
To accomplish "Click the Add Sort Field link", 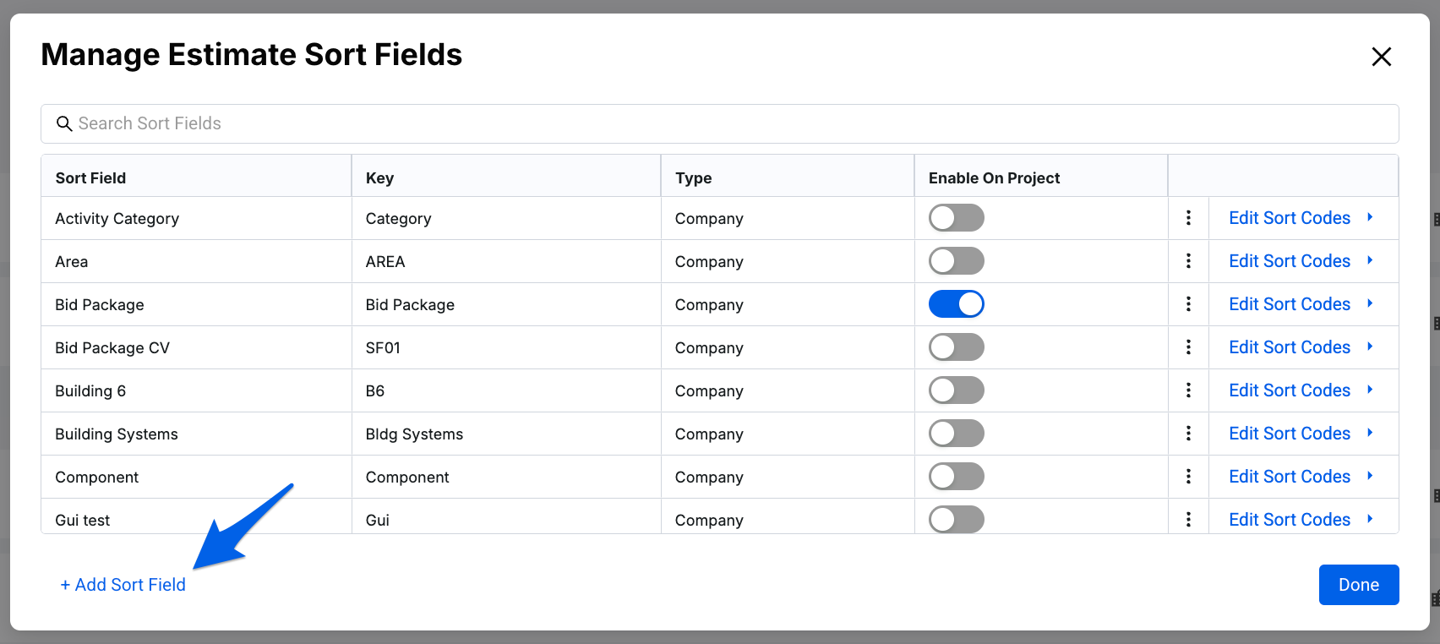I will pos(123,585).
